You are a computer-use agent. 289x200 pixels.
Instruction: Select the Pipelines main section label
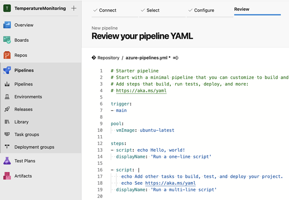click(24, 70)
